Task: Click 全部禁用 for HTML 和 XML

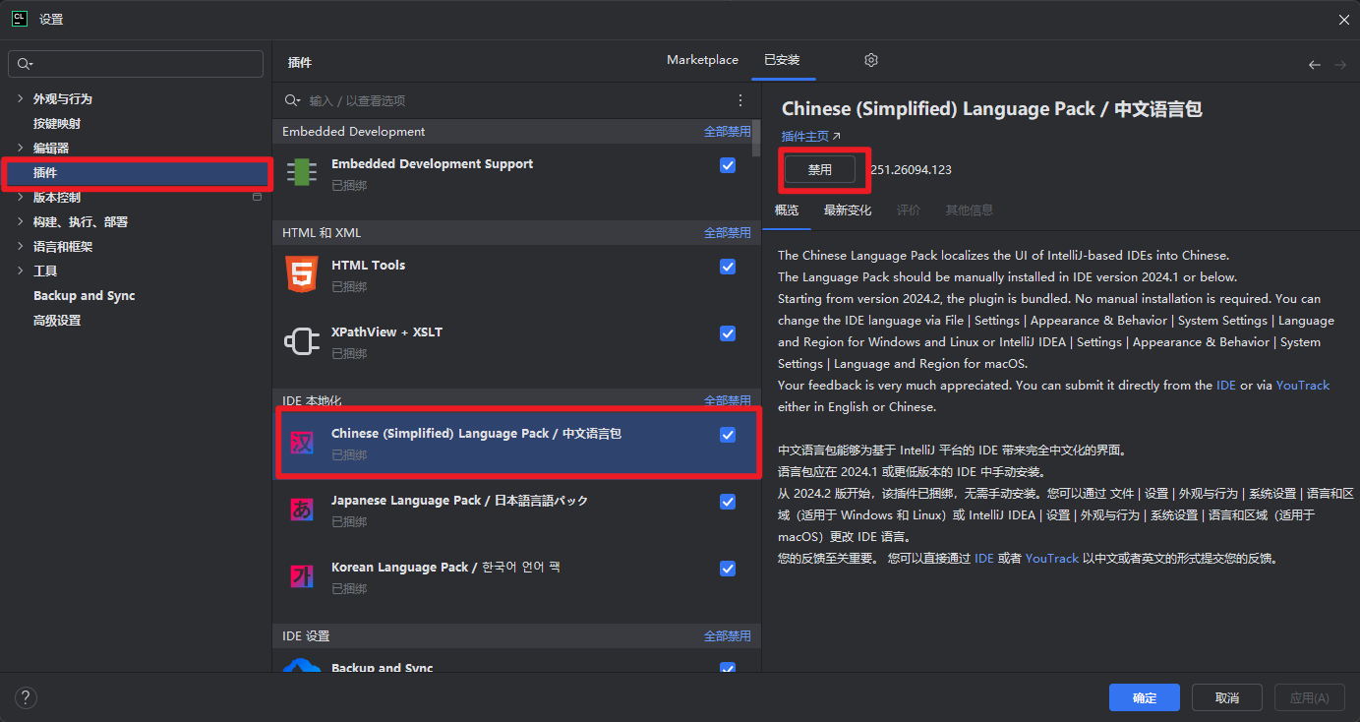Action: 727,232
